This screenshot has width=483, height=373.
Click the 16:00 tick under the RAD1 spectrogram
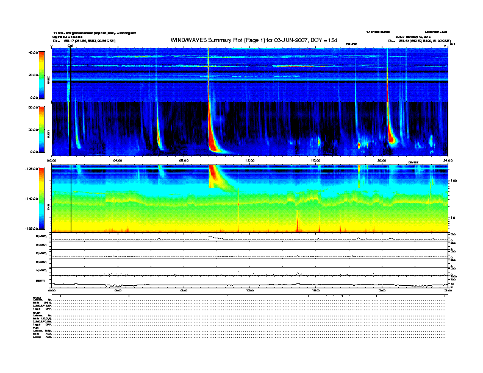click(316, 160)
